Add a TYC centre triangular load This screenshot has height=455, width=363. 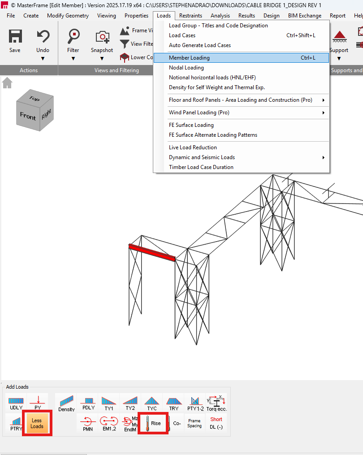coord(152,403)
